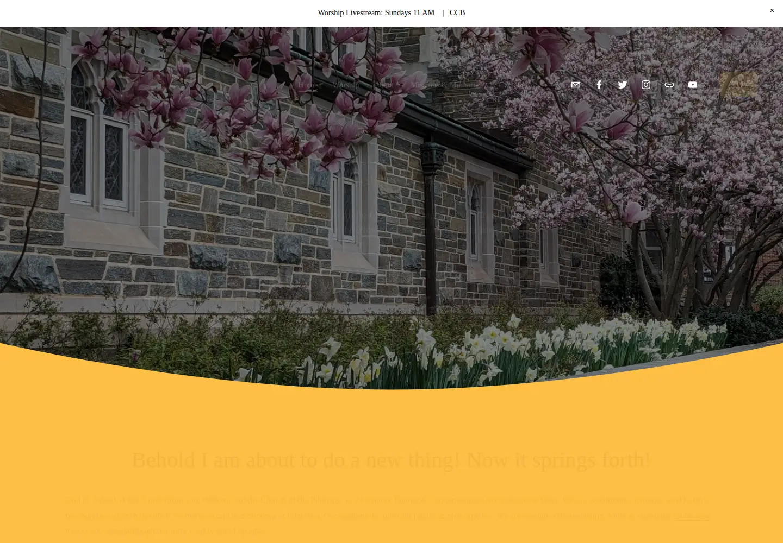Viewport: 783px width, 543px height.
Task: Open Worship Livestream: Sundays 11 AM link
Action: [377, 12]
